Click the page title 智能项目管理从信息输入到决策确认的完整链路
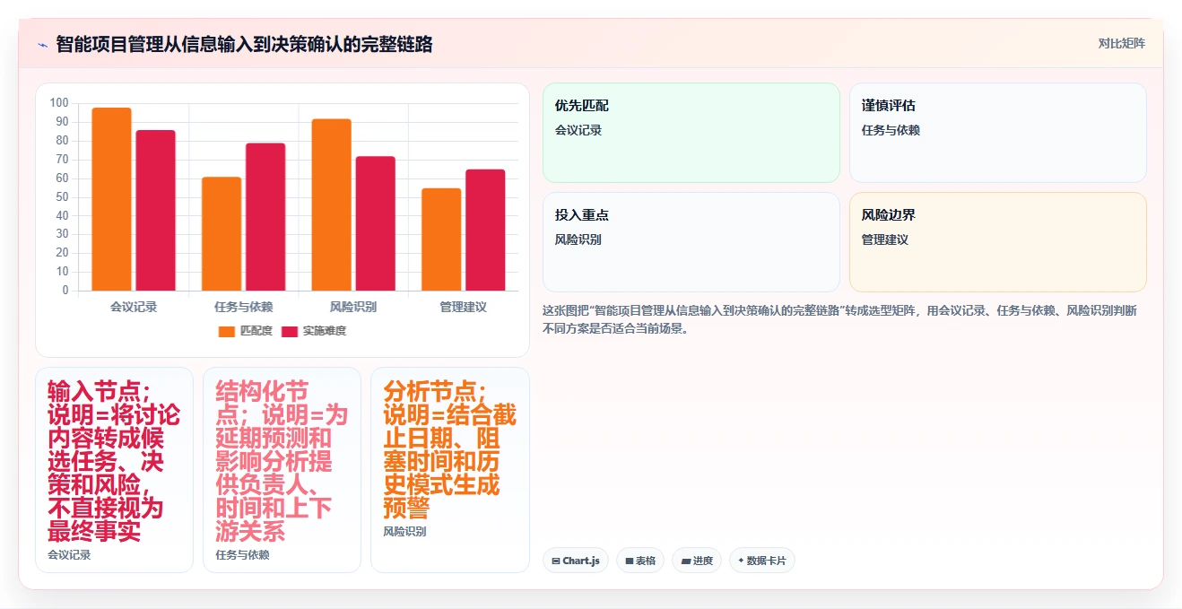Screen dimensions: 1182x609 tap(244, 44)
